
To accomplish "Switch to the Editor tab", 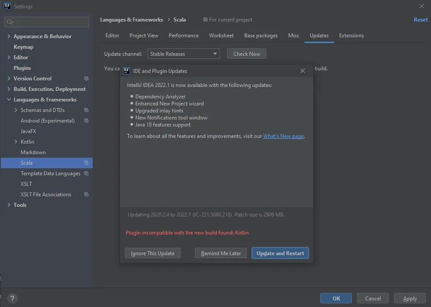I will click(x=112, y=36).
